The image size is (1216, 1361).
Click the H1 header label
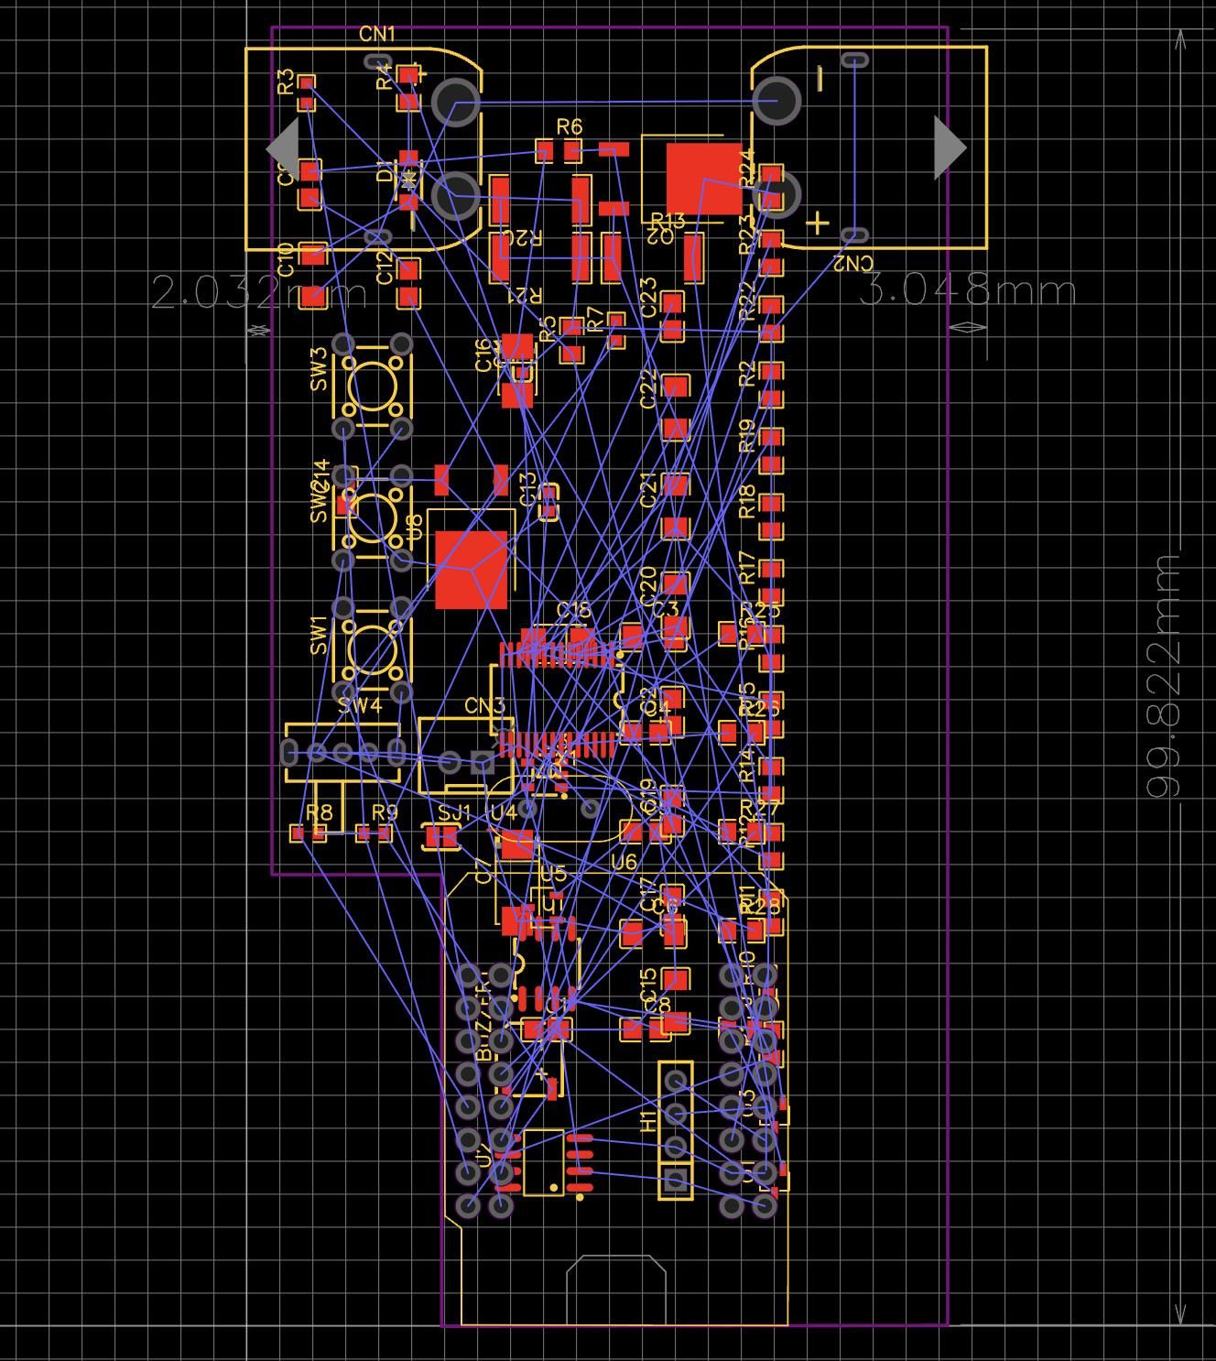coord(648,1120)
